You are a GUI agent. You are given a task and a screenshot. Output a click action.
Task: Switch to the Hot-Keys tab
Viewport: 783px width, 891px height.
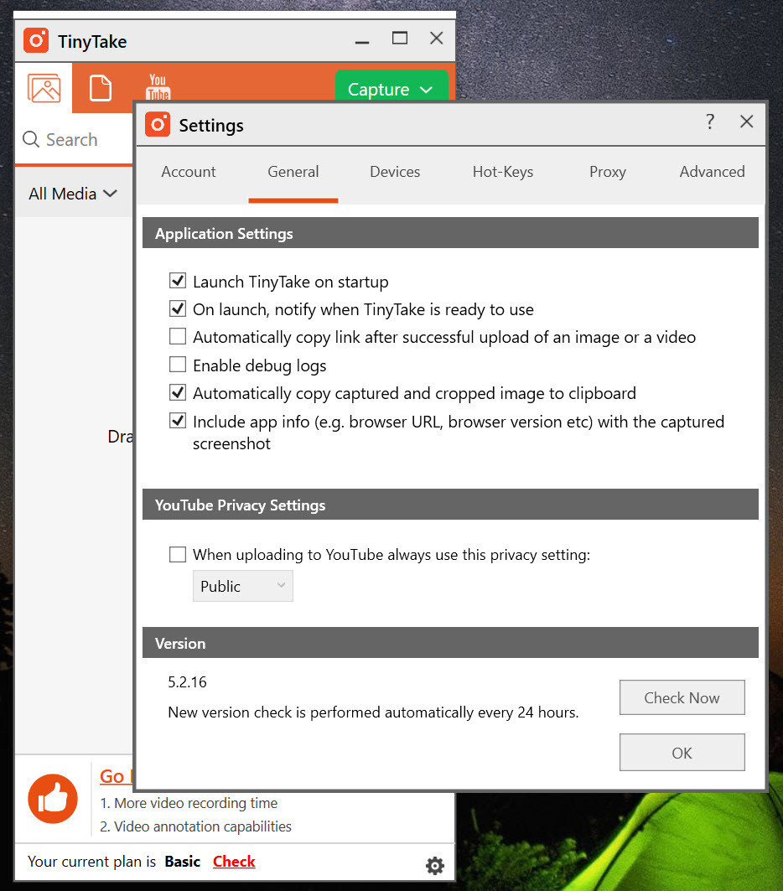tap(502, 172)
